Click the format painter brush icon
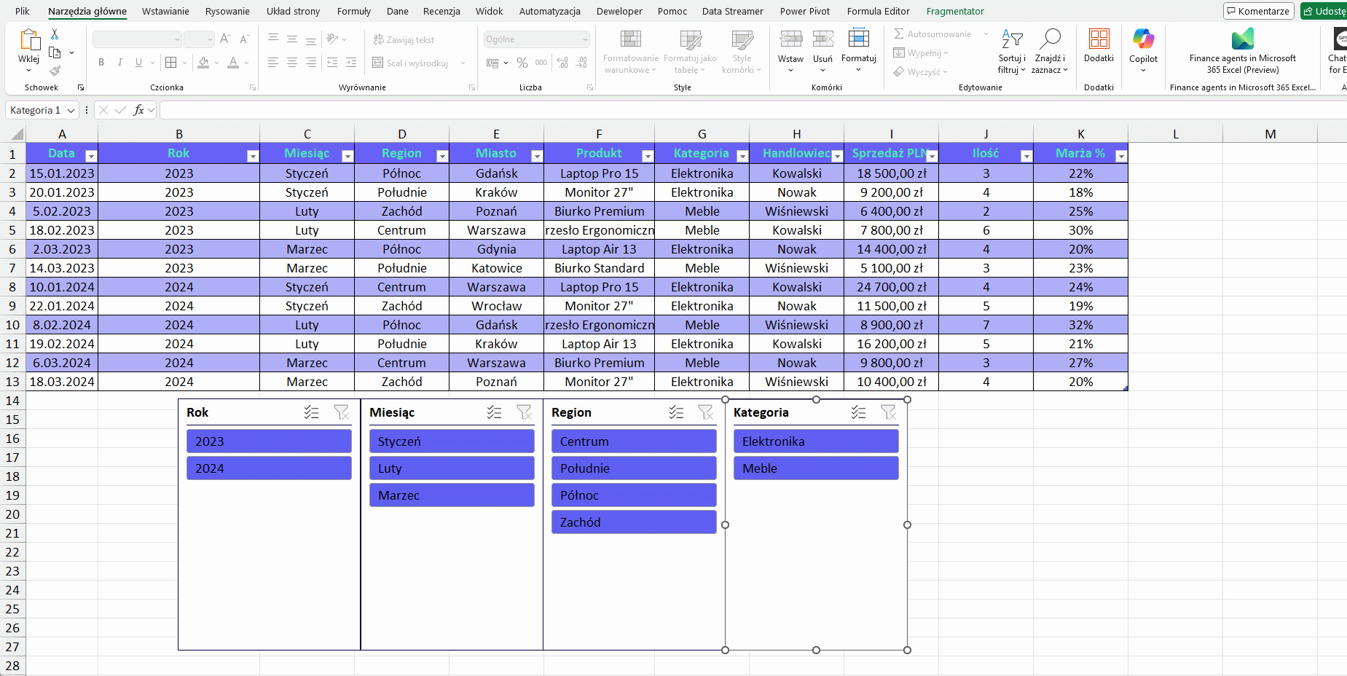This screenshot has height=676, width=1347. tap(55, 71)
